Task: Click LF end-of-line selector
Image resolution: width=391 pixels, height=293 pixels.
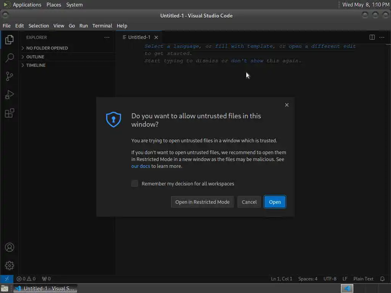Action: coord(345,279)
